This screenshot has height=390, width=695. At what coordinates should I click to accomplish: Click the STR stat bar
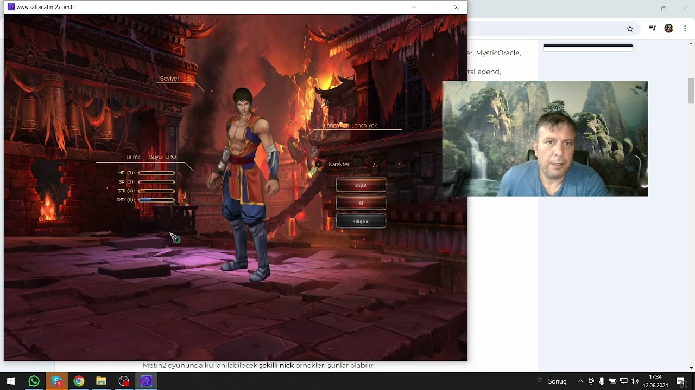pyautogui.click(x=156, y=191)
